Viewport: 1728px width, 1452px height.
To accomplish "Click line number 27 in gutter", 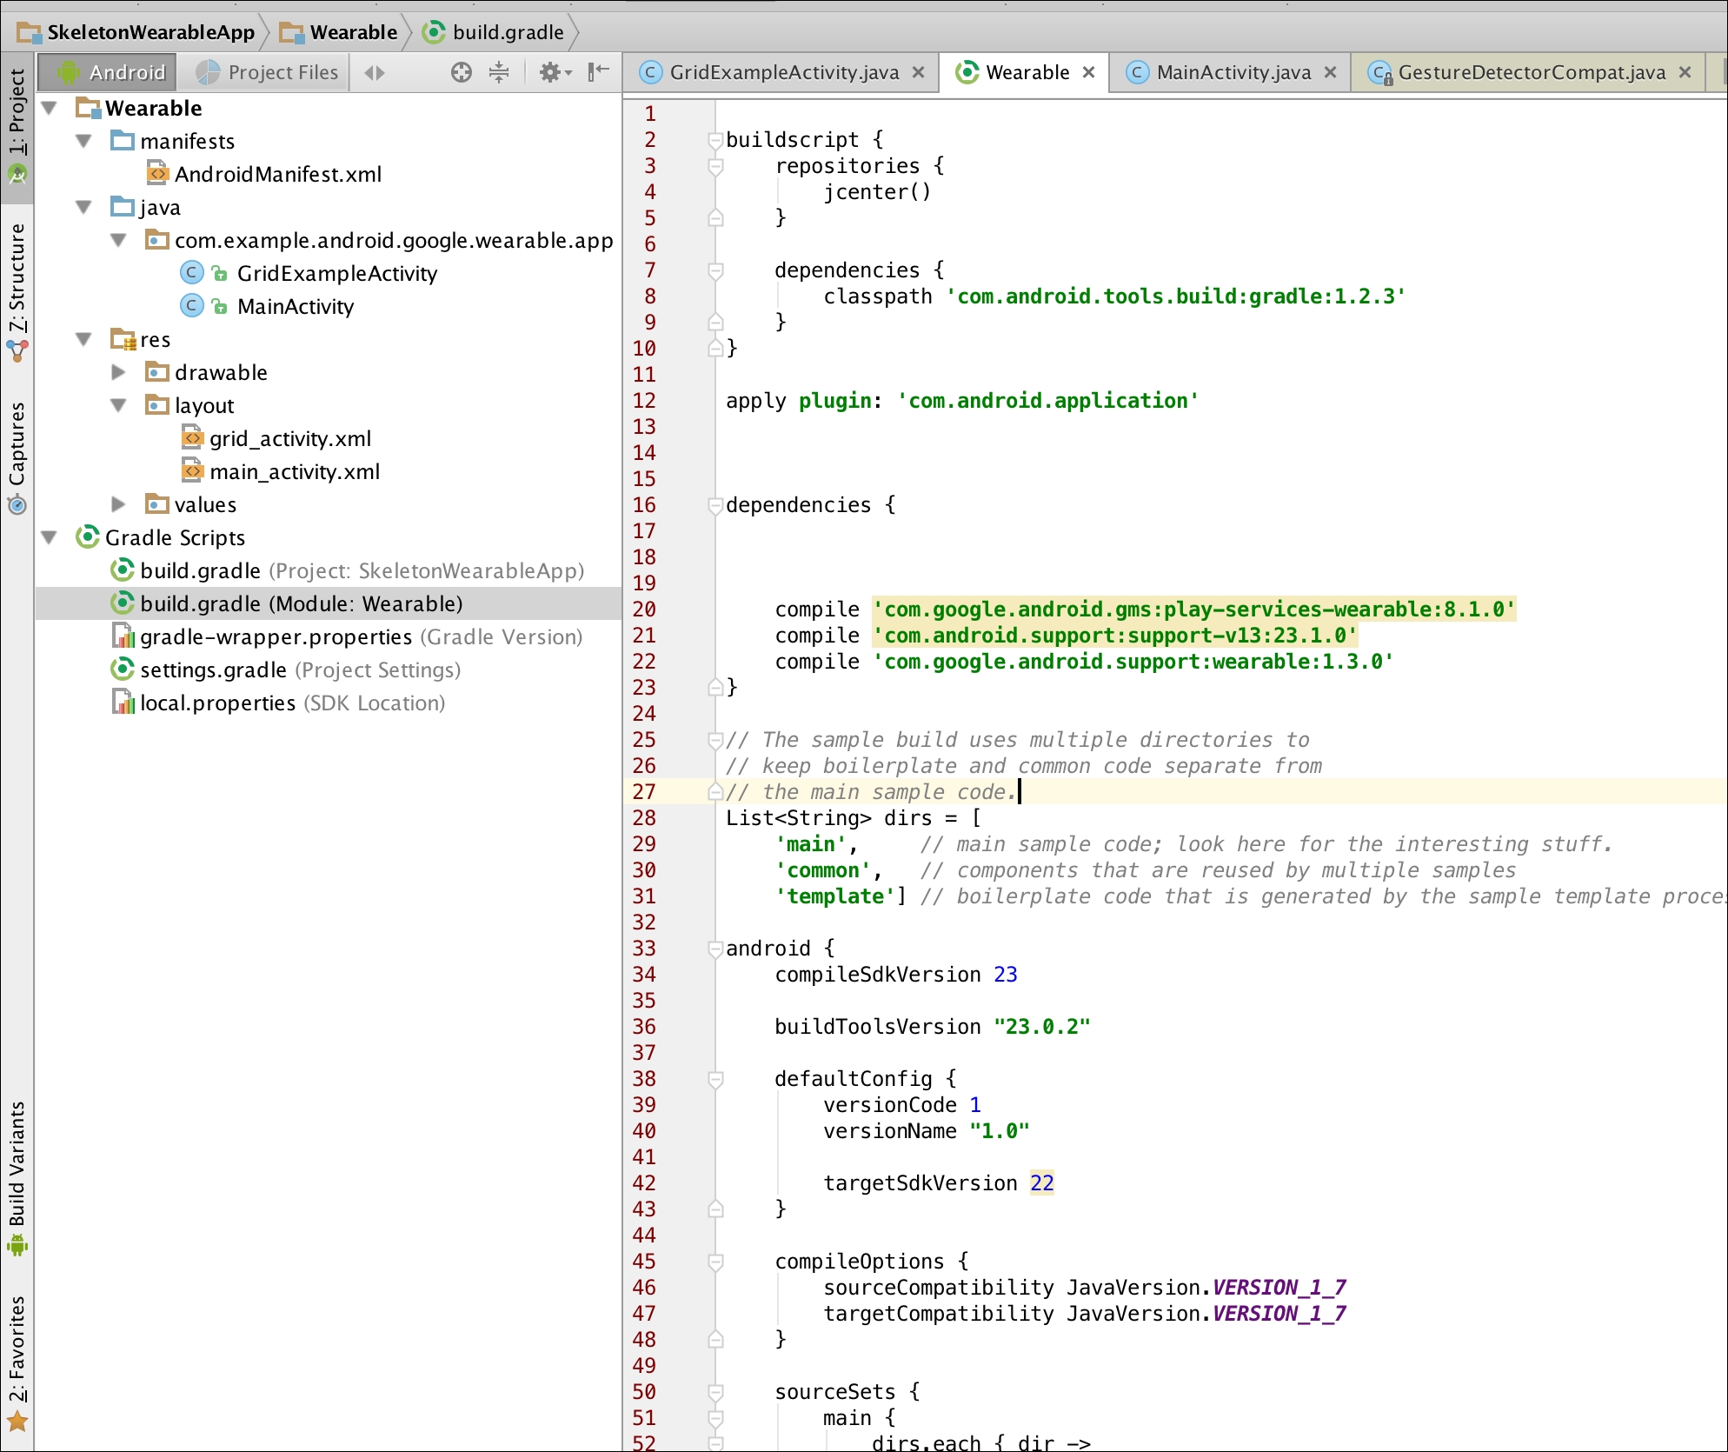I will [x=644, y=791].
